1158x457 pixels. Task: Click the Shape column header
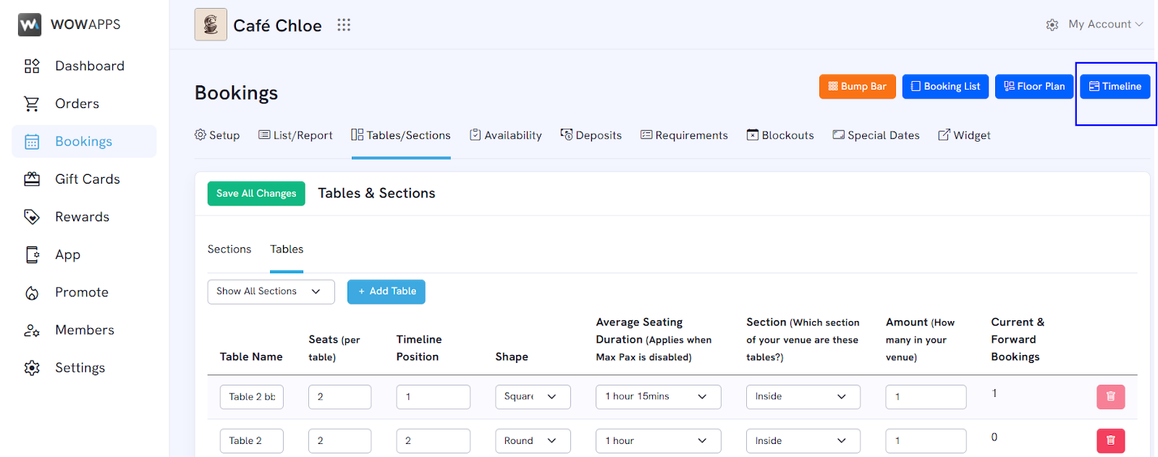point(512,356)
